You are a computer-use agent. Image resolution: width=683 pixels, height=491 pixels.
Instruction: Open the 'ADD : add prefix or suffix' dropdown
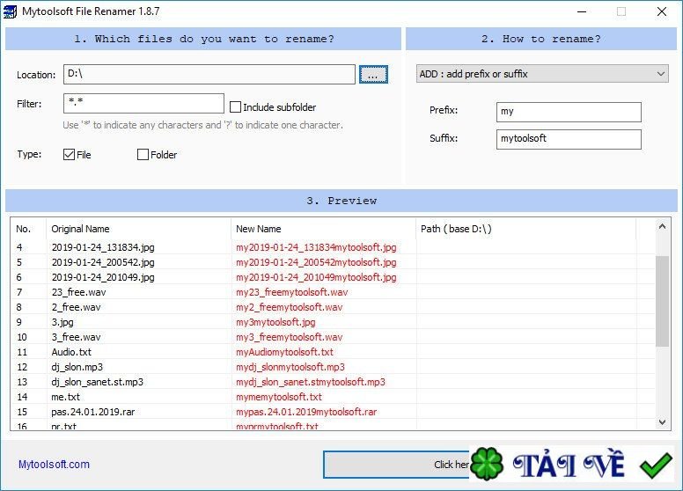542,74
